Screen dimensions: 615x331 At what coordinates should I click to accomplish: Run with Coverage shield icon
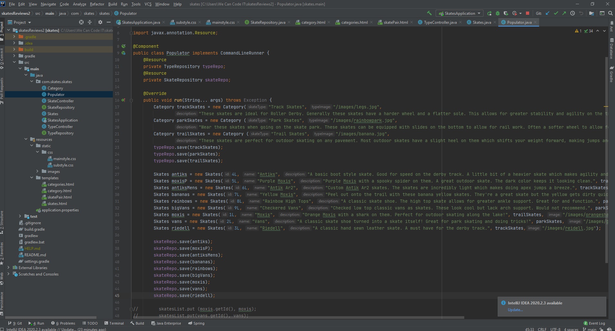(x=506, y=13)
